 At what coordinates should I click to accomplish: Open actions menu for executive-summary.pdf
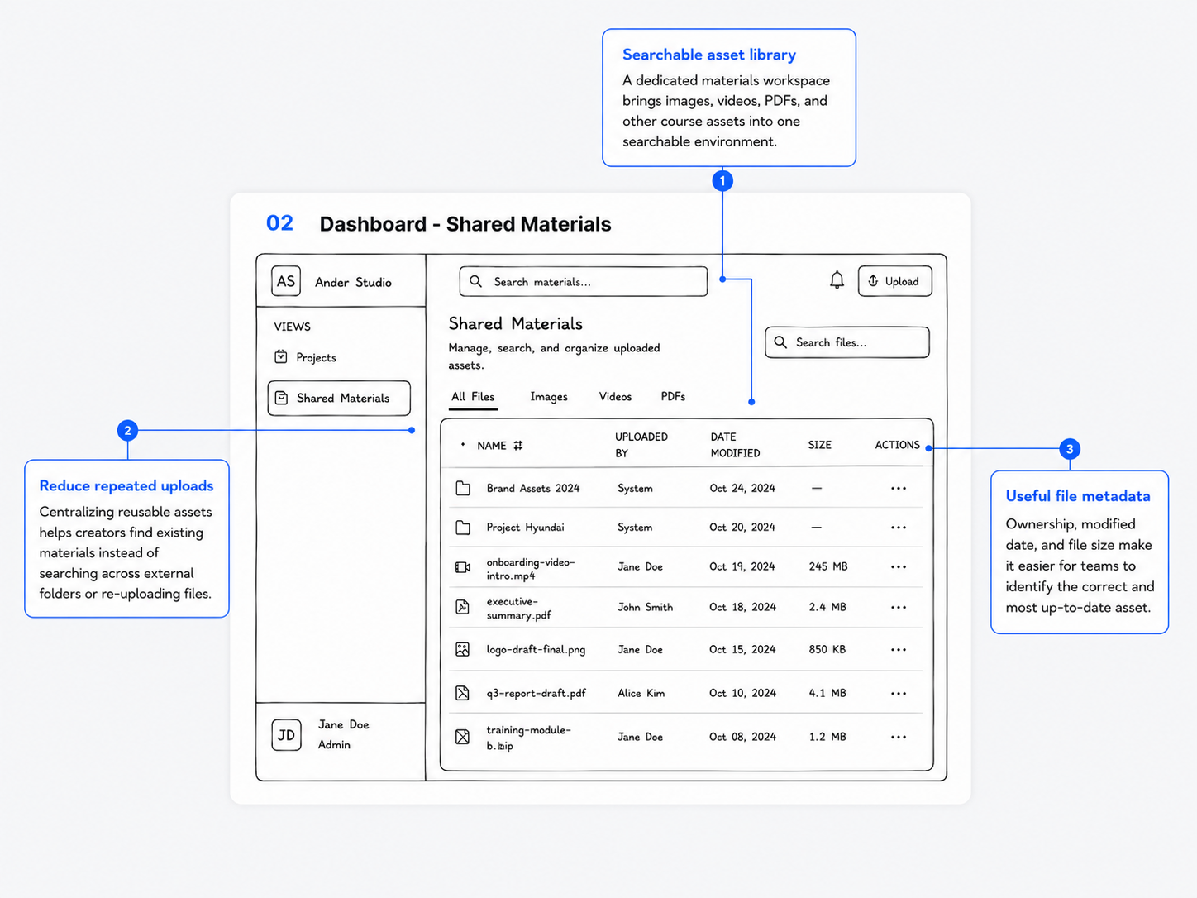pyautogui.click(x=899, y=608)
